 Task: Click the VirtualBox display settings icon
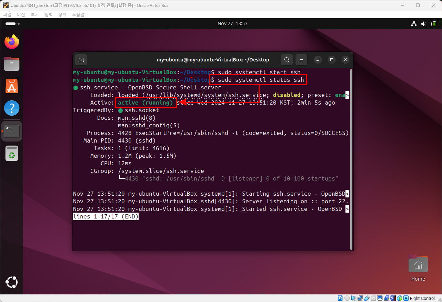tap(380, 298)
